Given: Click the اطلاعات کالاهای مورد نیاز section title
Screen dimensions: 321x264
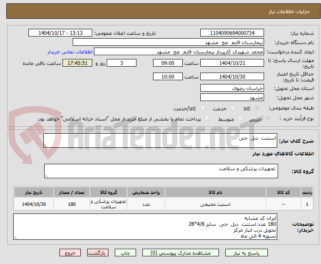Looking at the screenshot, I should 283,154.
